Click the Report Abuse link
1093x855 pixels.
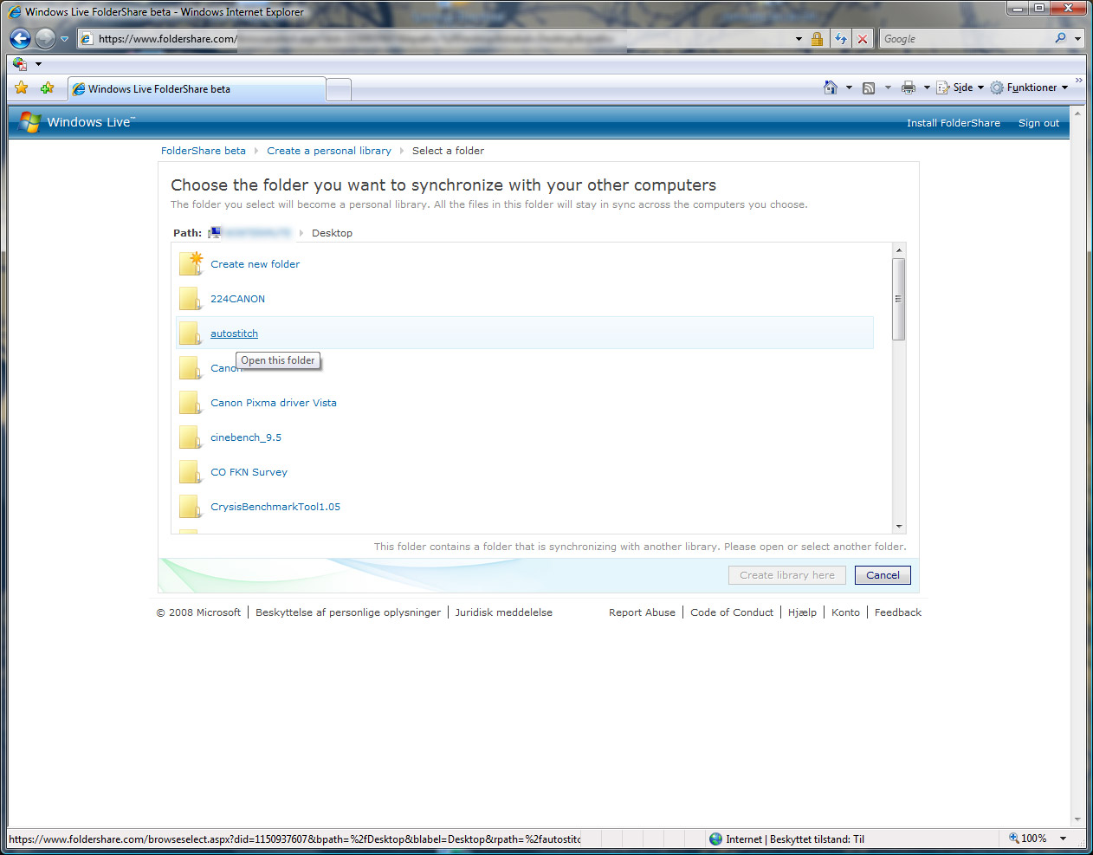click(642, 612)
